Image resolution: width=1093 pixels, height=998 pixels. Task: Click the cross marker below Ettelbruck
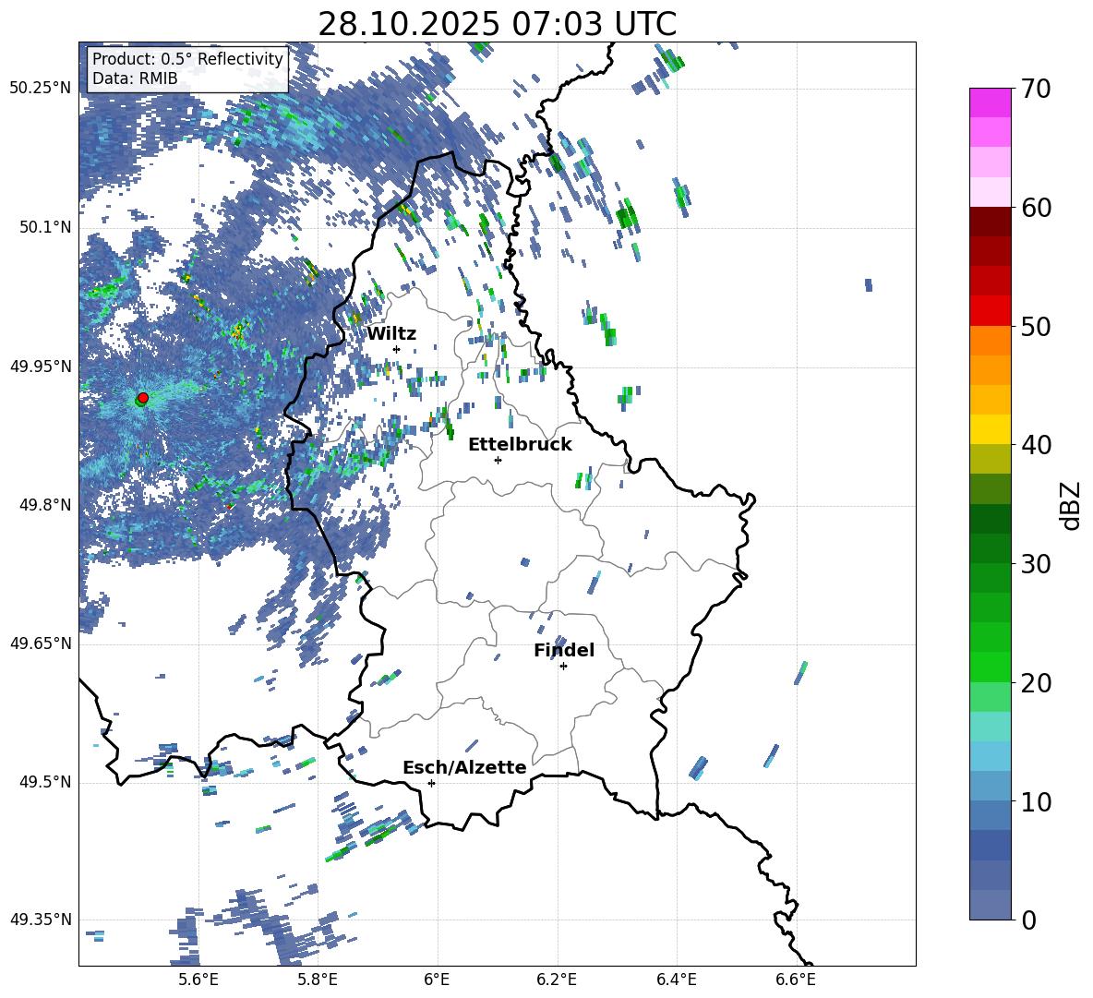tap(498, 460)
